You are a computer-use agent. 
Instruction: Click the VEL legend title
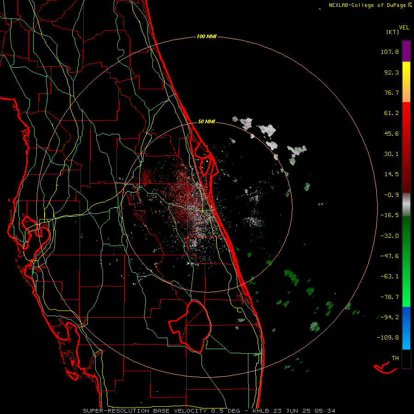(404, 28)
